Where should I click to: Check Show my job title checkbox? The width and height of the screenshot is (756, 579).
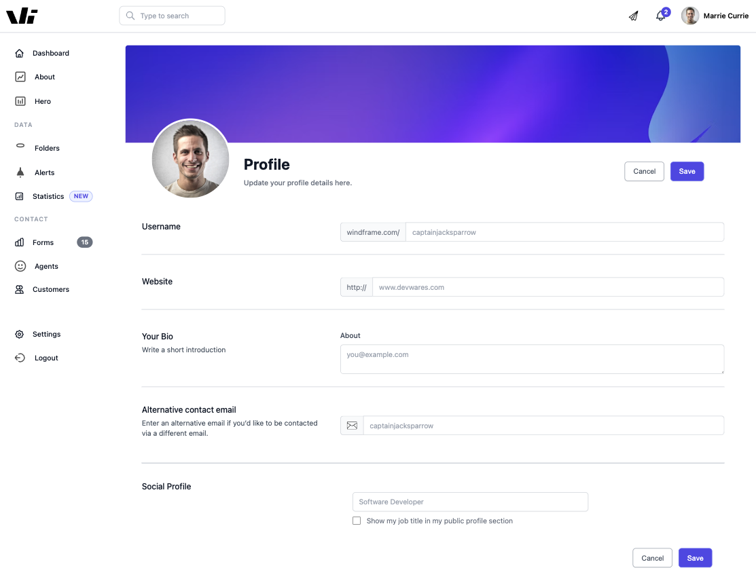click(357, 521)
